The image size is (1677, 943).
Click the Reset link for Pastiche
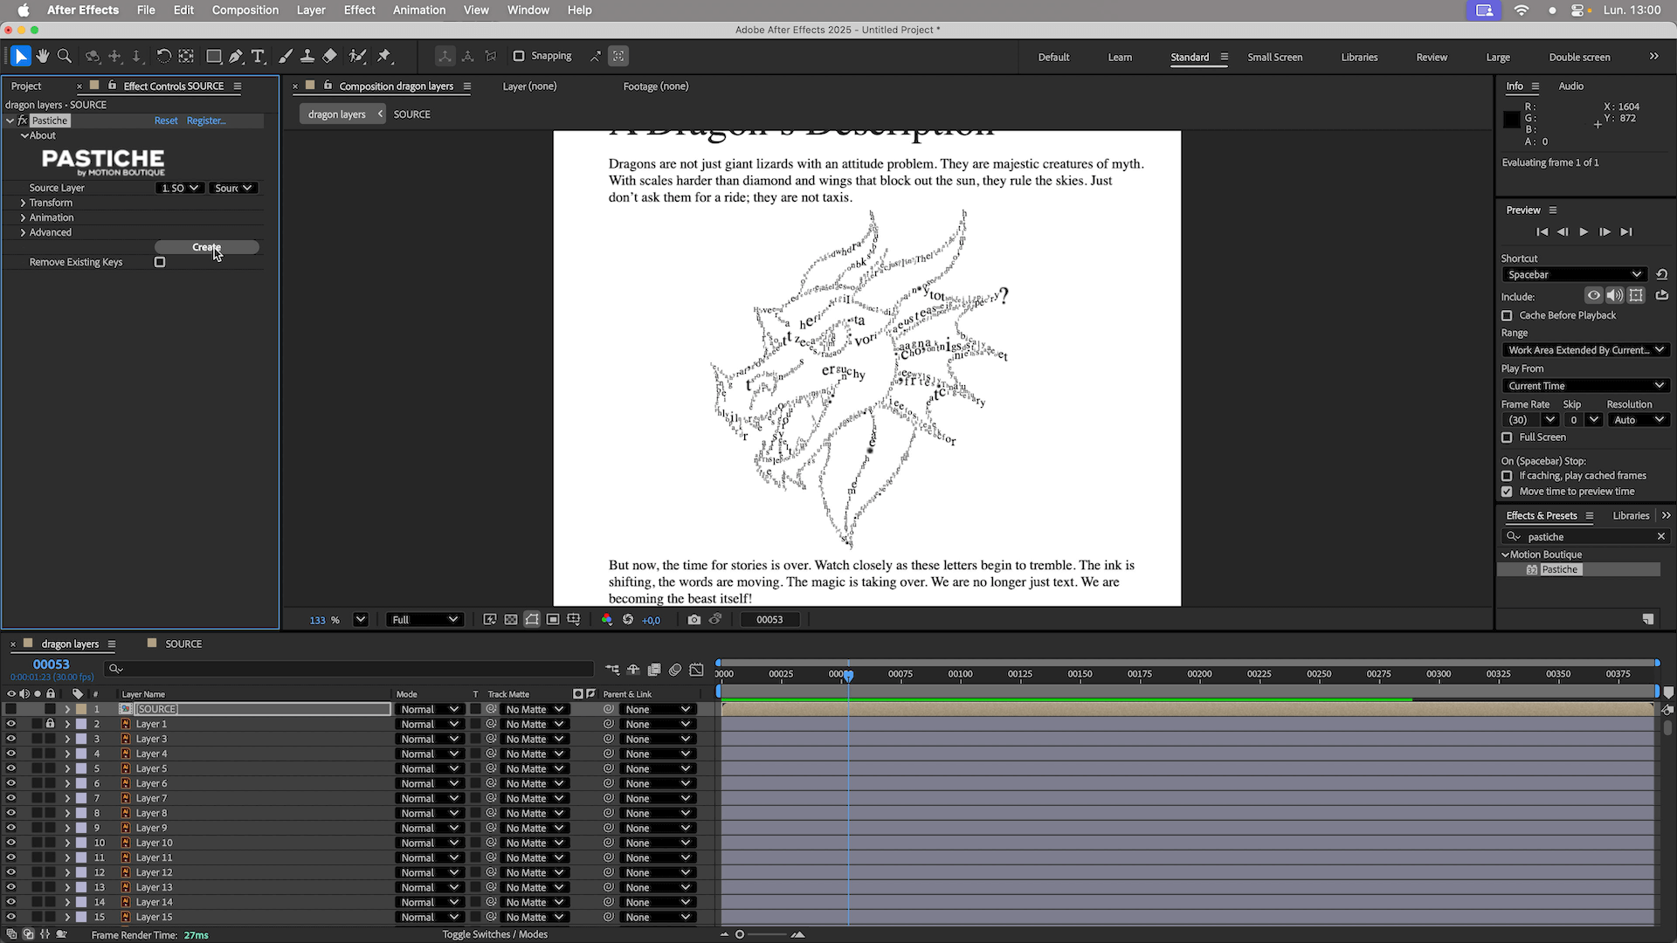[166, 120]
